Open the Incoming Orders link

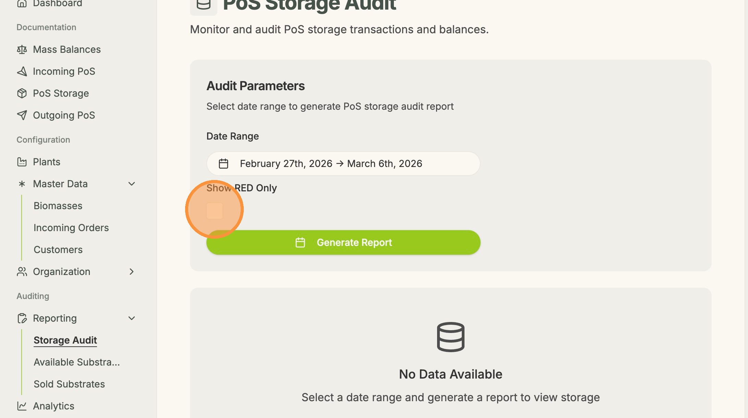point(71,228)
